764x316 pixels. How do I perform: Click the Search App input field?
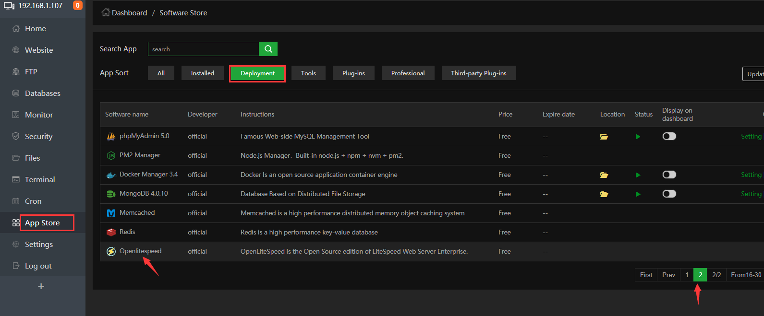coord(203,49)
